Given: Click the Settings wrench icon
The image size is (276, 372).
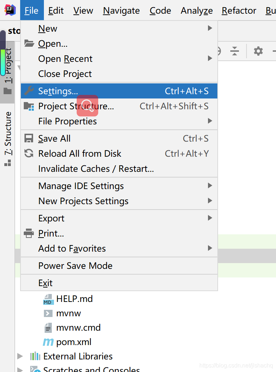Looking at the screenshot, I should [29, 91].
